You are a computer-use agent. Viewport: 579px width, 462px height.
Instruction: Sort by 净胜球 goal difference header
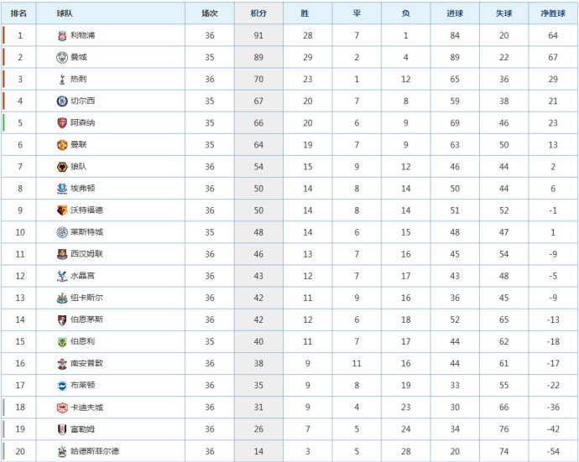pos(553,13)
